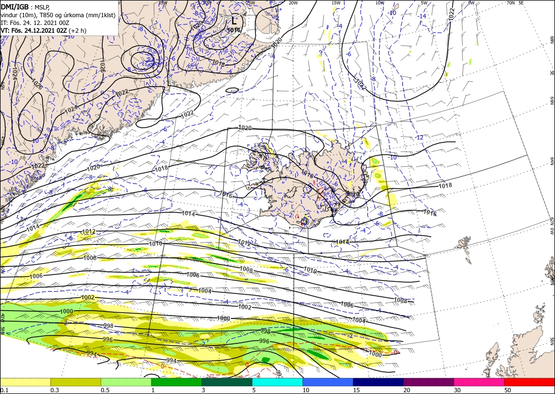Viewport: 555px width, 394px height.
Task: Click the '30' legend value
Action: click(457, 390)
